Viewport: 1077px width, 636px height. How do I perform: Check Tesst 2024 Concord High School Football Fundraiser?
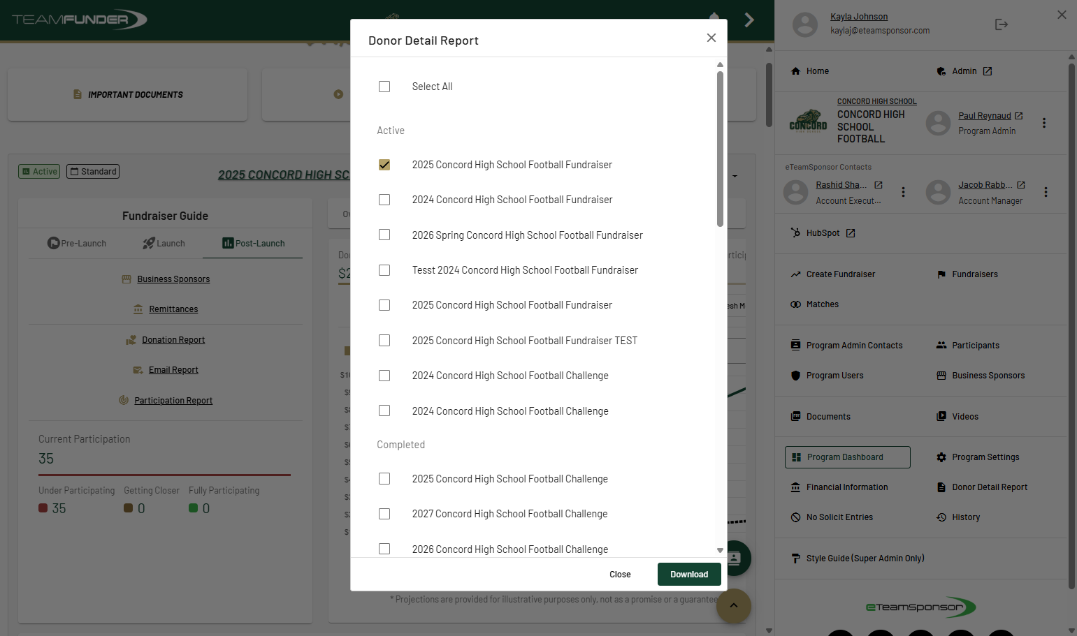pyautogui.click(x=384, y=270)
